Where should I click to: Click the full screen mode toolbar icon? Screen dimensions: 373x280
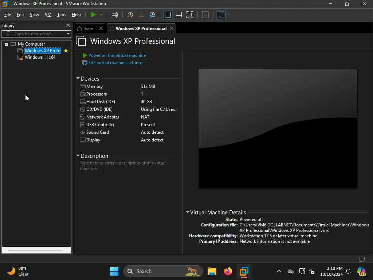pyautogui.click(x=189, y=15)
